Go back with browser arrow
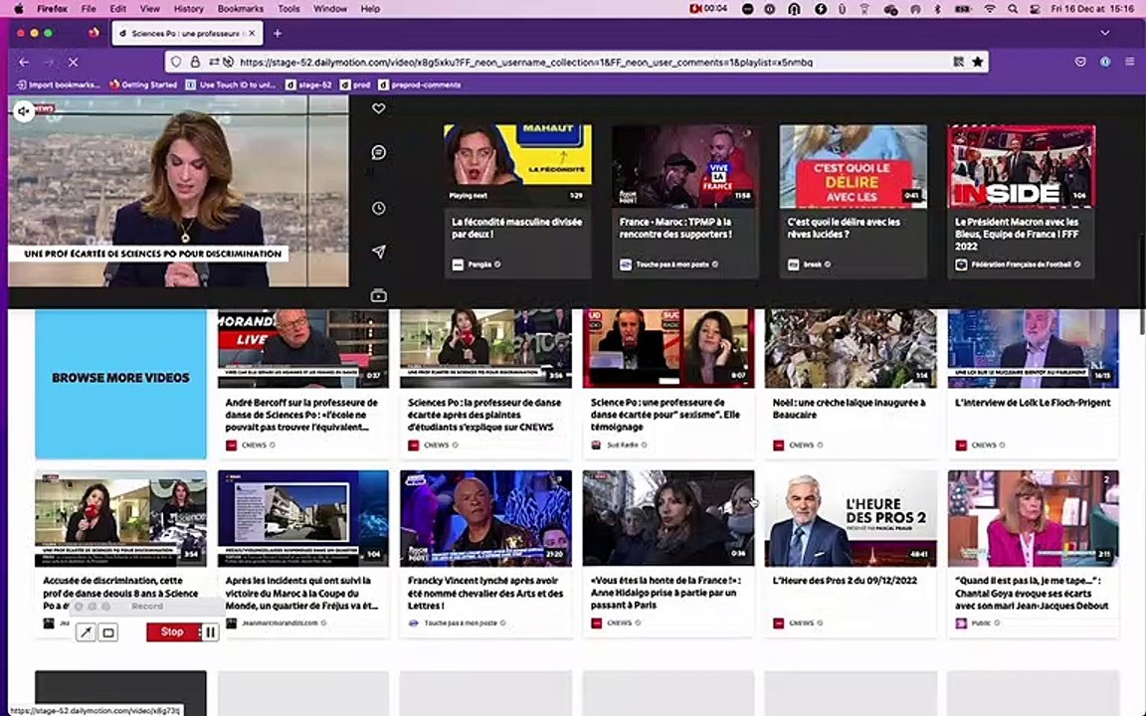Image resolution: width=1146 pixels, height=716 pixels. [24, 62]
